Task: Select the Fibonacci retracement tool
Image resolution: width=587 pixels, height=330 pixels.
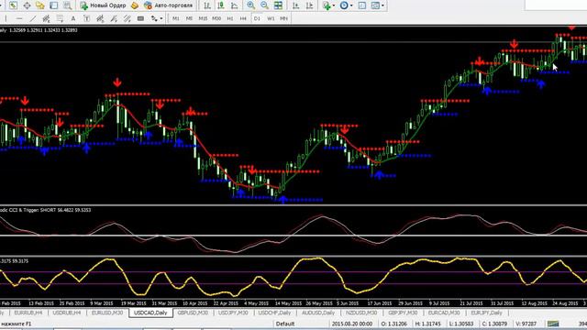Action: (60, 18)
